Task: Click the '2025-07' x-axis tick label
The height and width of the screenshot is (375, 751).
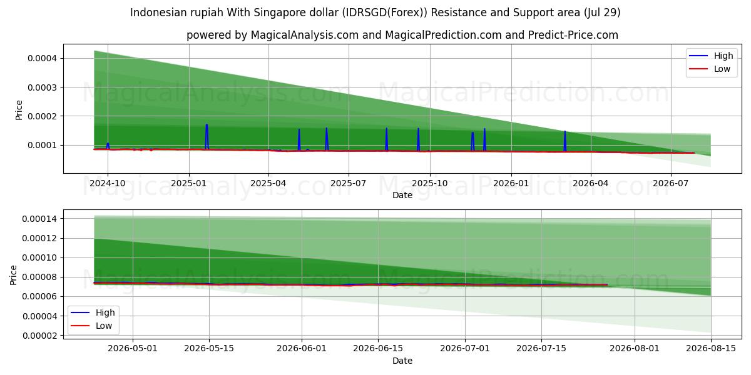Action: tap(348, 183)
